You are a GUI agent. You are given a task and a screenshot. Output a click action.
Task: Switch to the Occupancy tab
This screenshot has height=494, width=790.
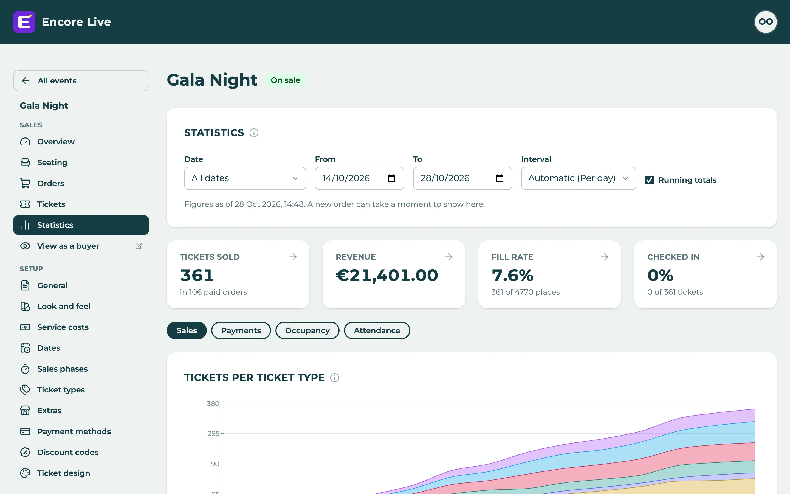307,330
